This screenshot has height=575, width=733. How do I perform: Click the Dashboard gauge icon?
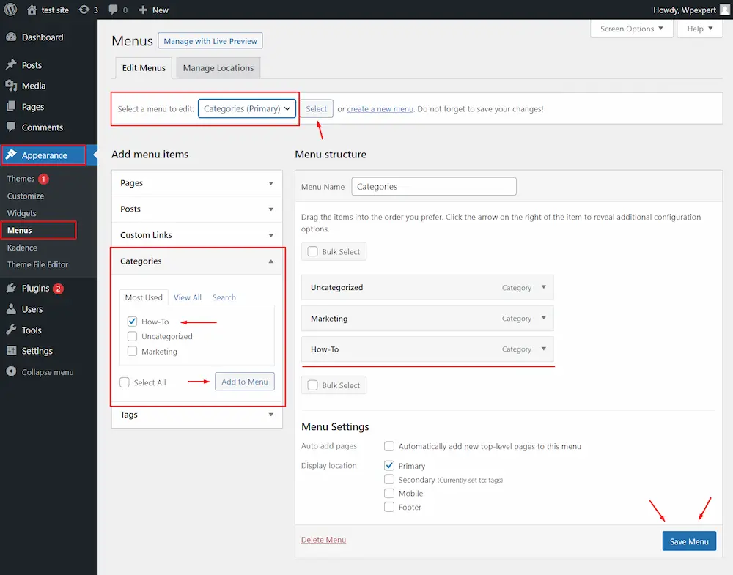pos(11,37)
